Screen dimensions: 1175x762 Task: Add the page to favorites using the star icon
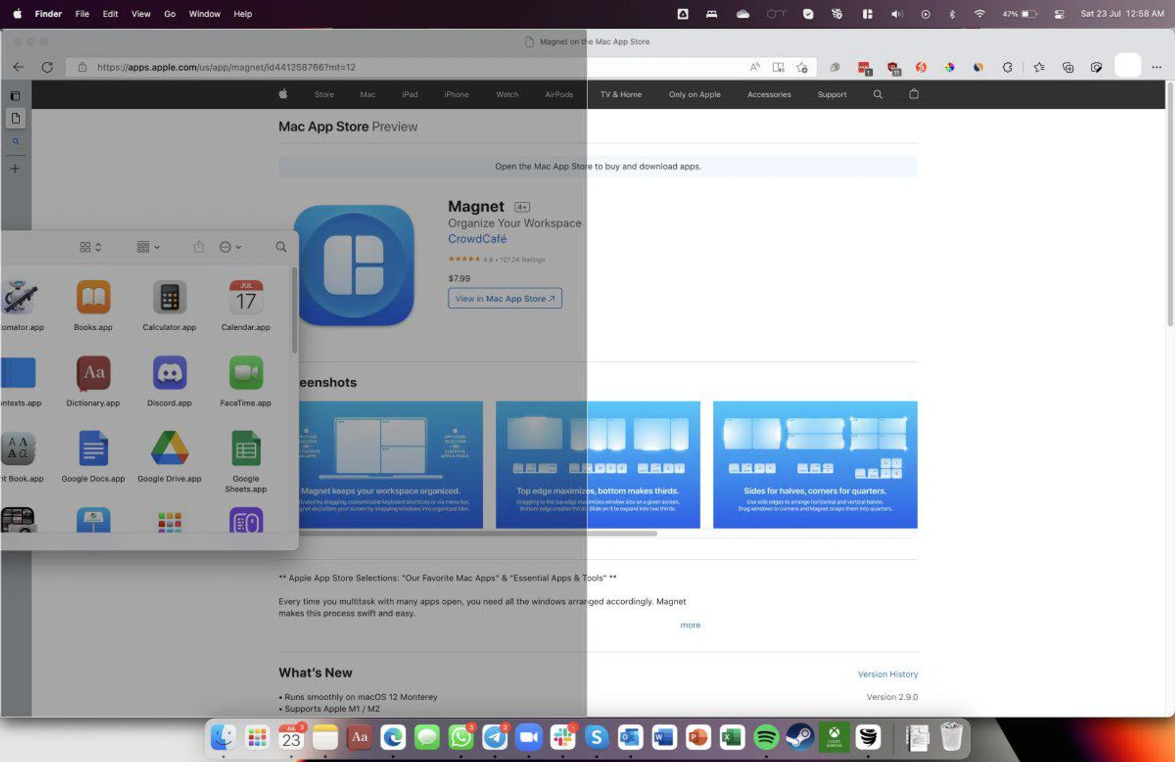click(x=802, y=67)
